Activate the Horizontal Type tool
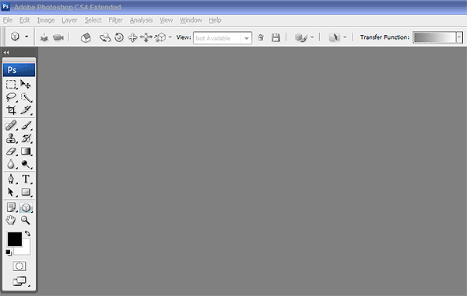 tap(26, 179)
